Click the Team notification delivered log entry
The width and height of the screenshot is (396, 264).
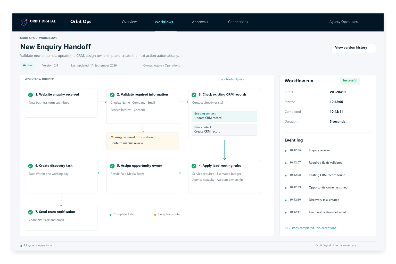click(x=327, y=212)
